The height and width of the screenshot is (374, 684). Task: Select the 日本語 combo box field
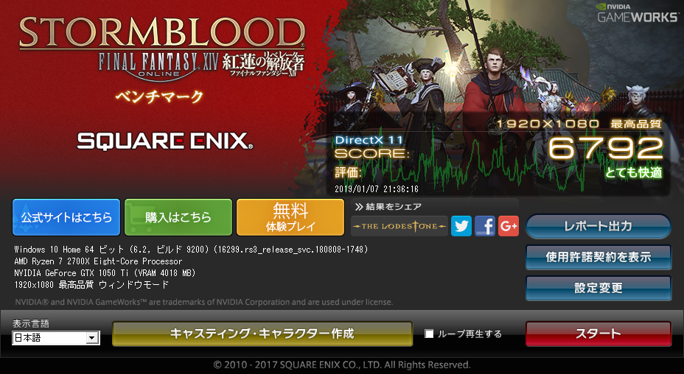pyautogui.click(x=56, y=338)
